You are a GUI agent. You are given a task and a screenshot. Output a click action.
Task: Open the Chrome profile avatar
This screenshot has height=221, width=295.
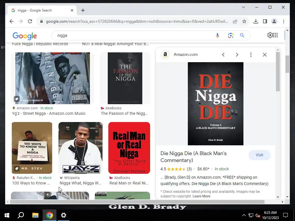(274, 21)
